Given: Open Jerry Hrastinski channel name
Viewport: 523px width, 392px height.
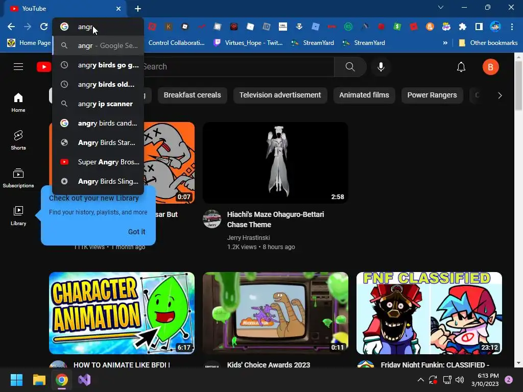Looking at the screenshot, I should pyautogui.click(x=249, y=238).
